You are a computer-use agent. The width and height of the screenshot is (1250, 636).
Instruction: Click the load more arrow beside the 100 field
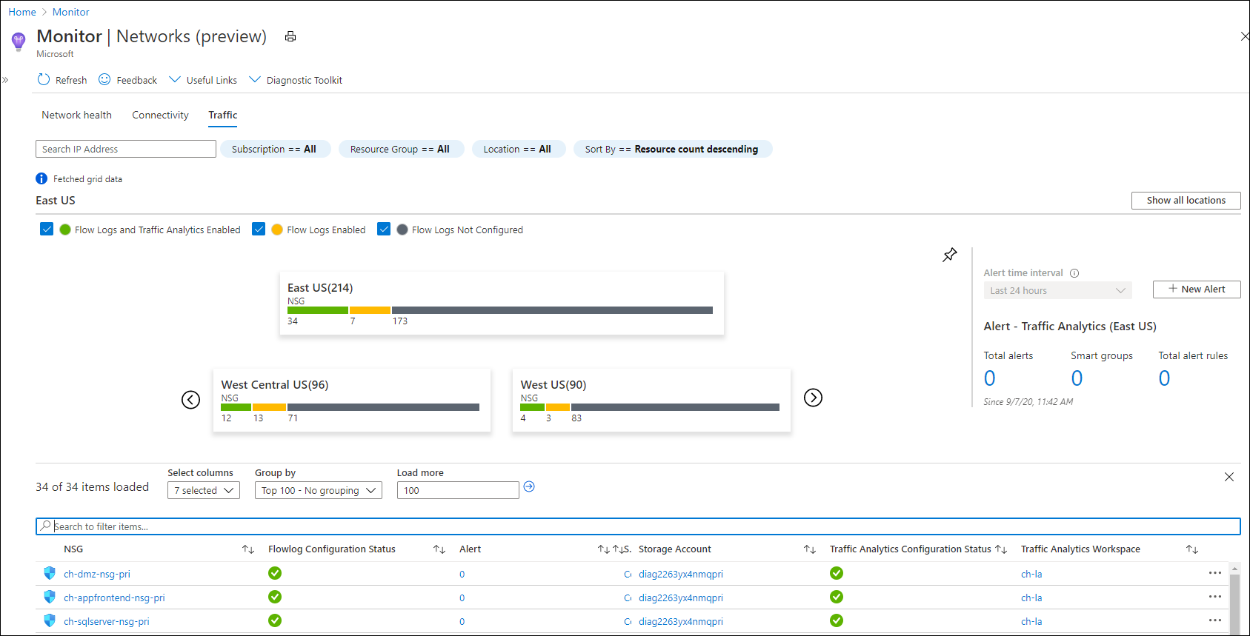529,486
